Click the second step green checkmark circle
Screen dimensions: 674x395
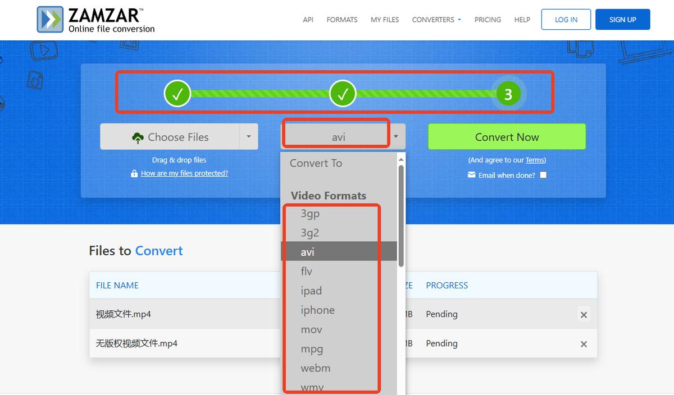coord(343,94)
